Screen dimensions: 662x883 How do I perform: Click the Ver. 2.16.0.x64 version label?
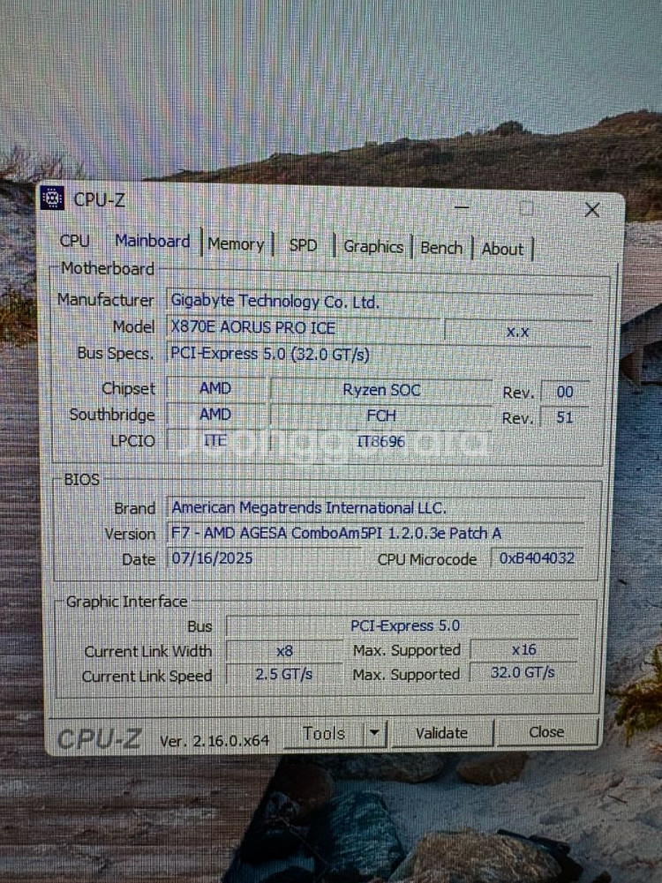coord(214,741)
